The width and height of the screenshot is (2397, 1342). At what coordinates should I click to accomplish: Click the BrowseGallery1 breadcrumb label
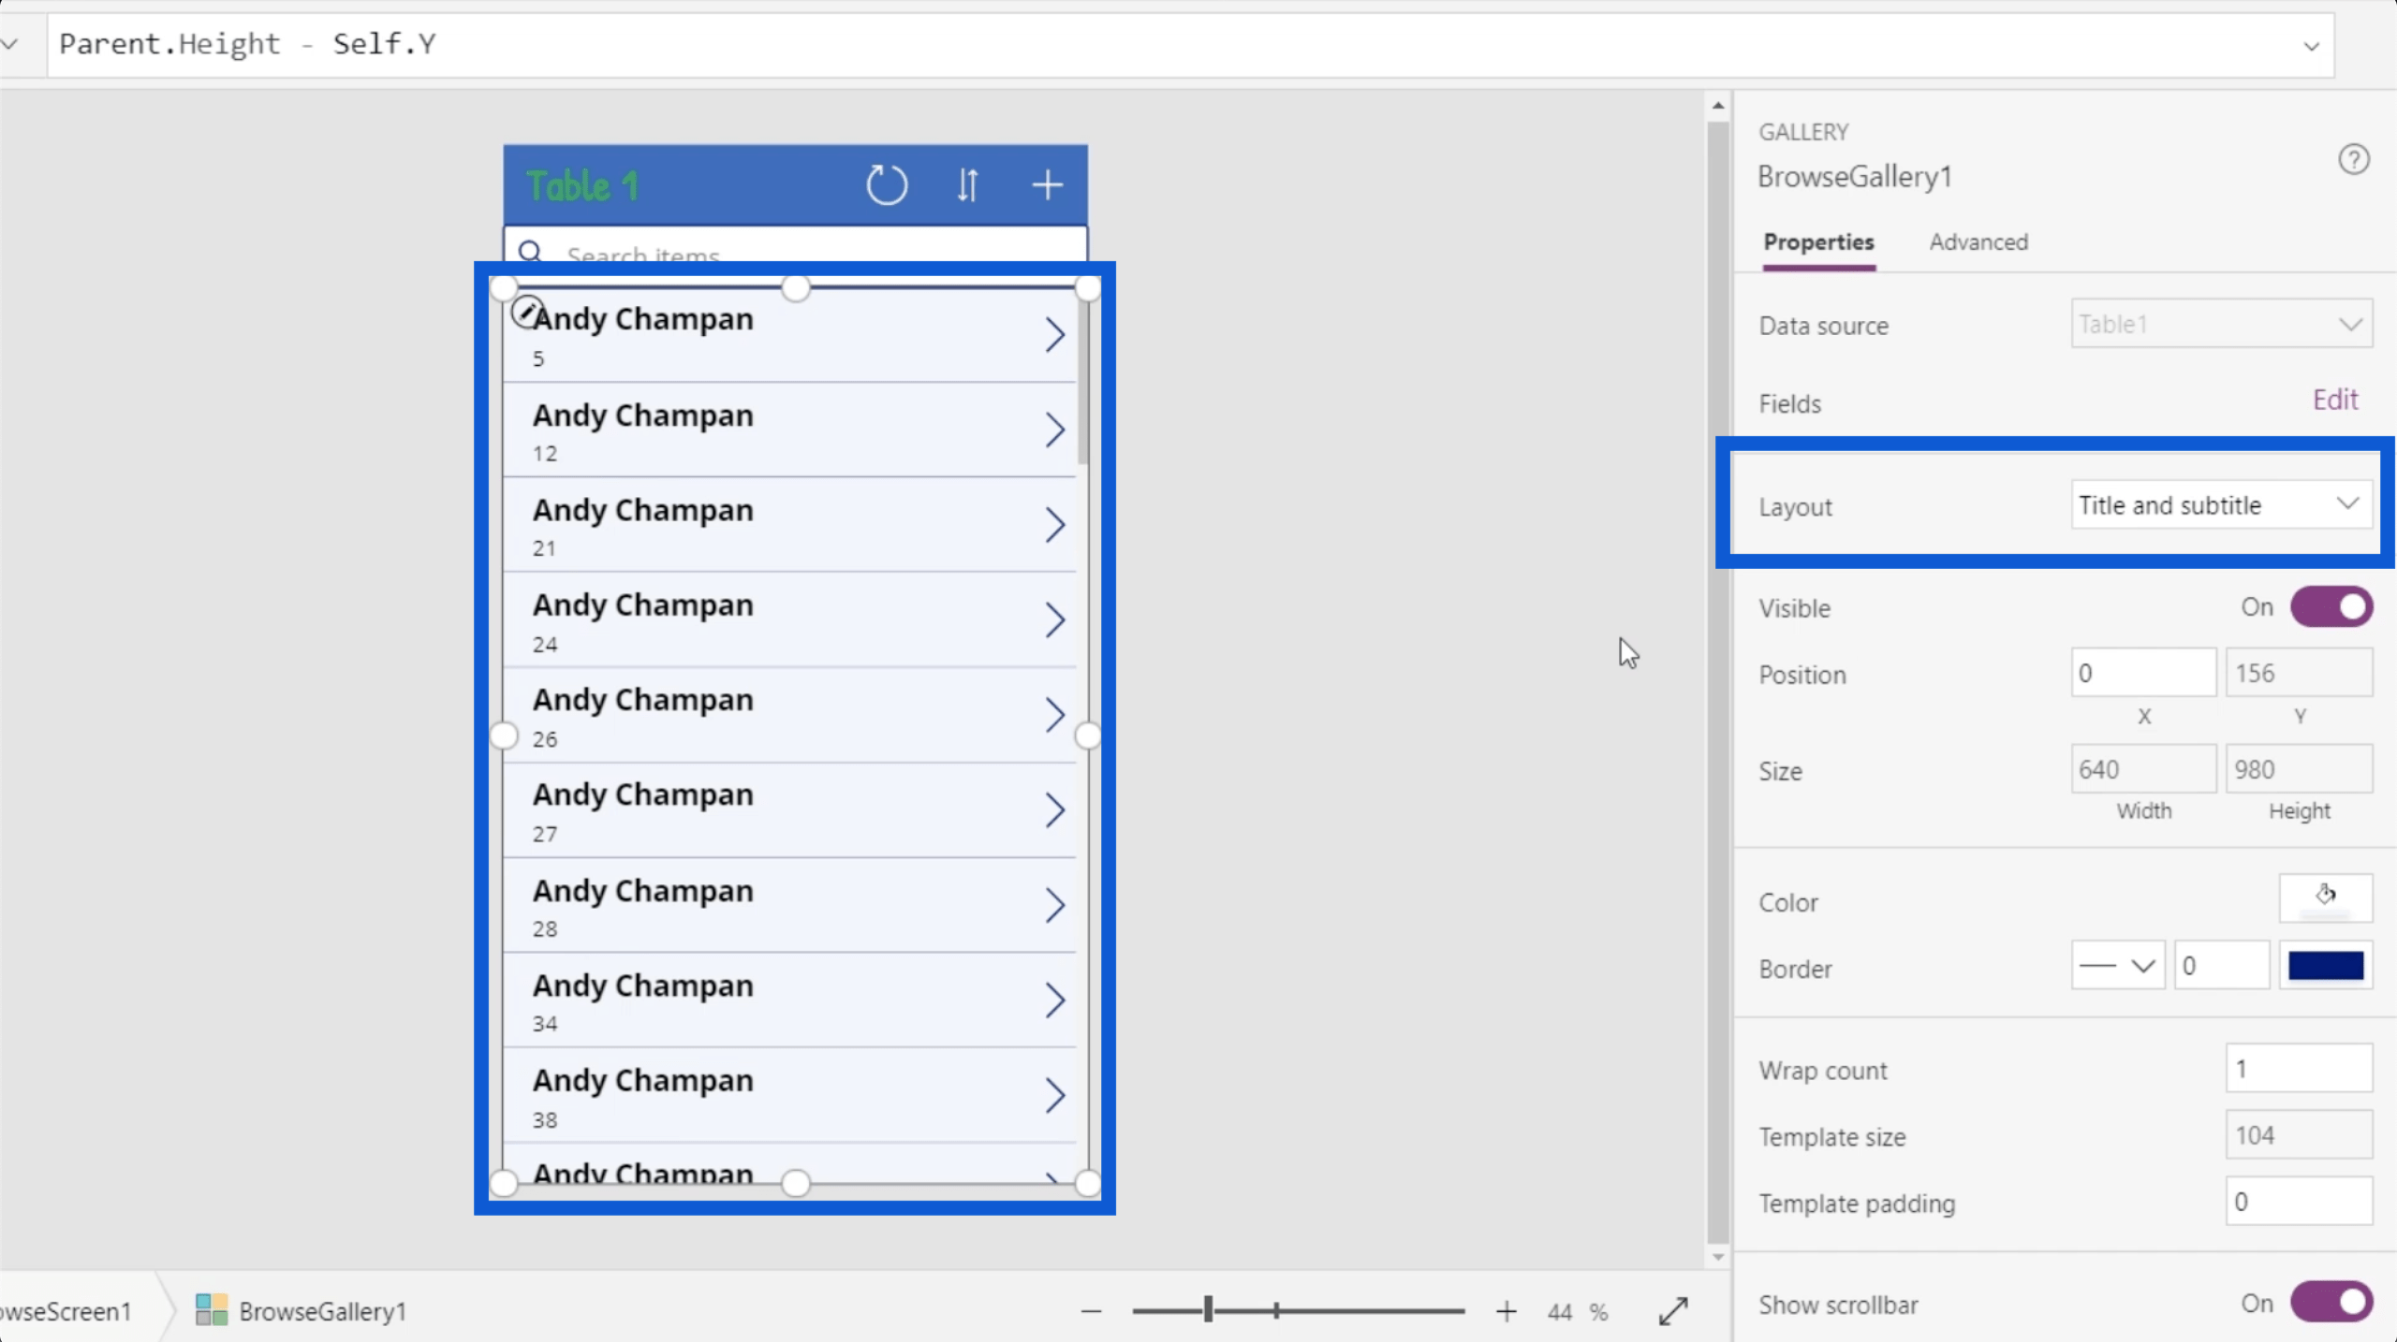323,1311
